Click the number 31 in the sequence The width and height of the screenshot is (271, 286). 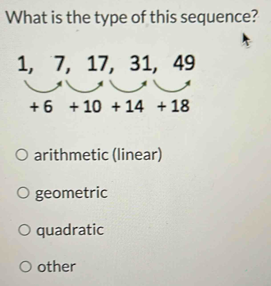(x=140, y=63)
